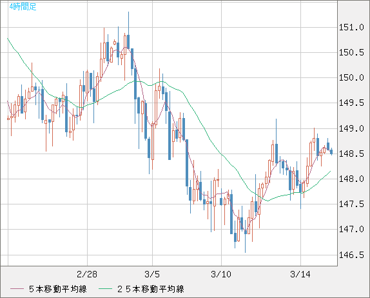The height and width of the screenshot is (298, 370).
Task: Click the purple 5-period legend line sample
Action: 17,289
